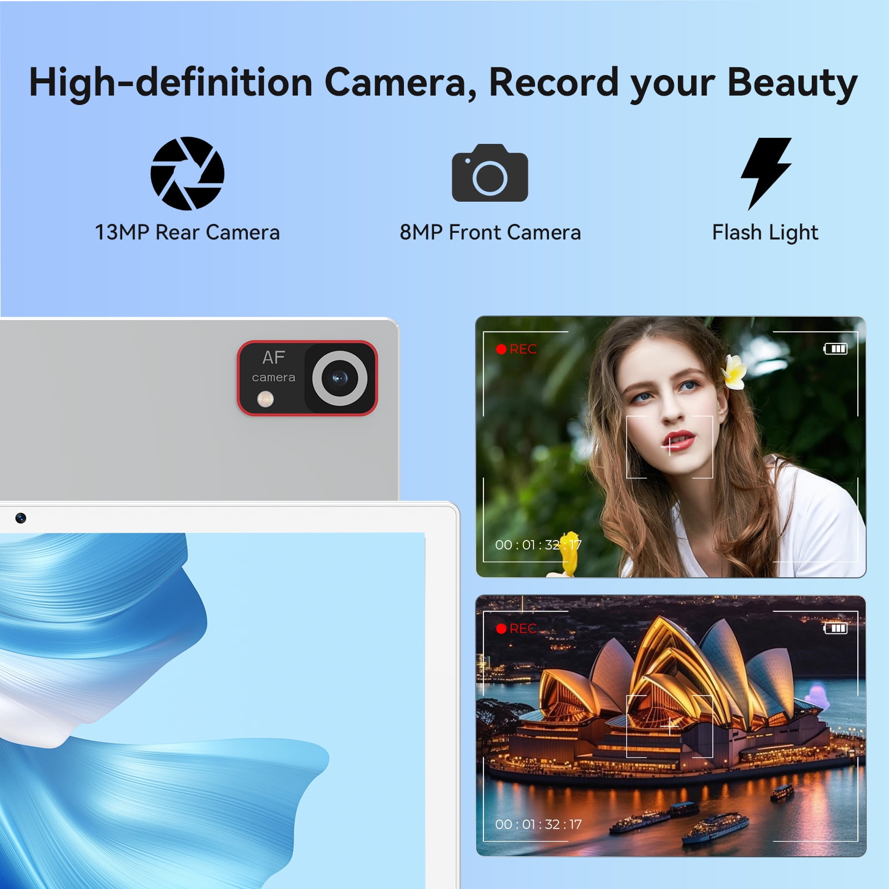This screenshot has width=889, height=889.
Task: Click the front camera dot on the tablet bezel
Action: coord(21,518)
